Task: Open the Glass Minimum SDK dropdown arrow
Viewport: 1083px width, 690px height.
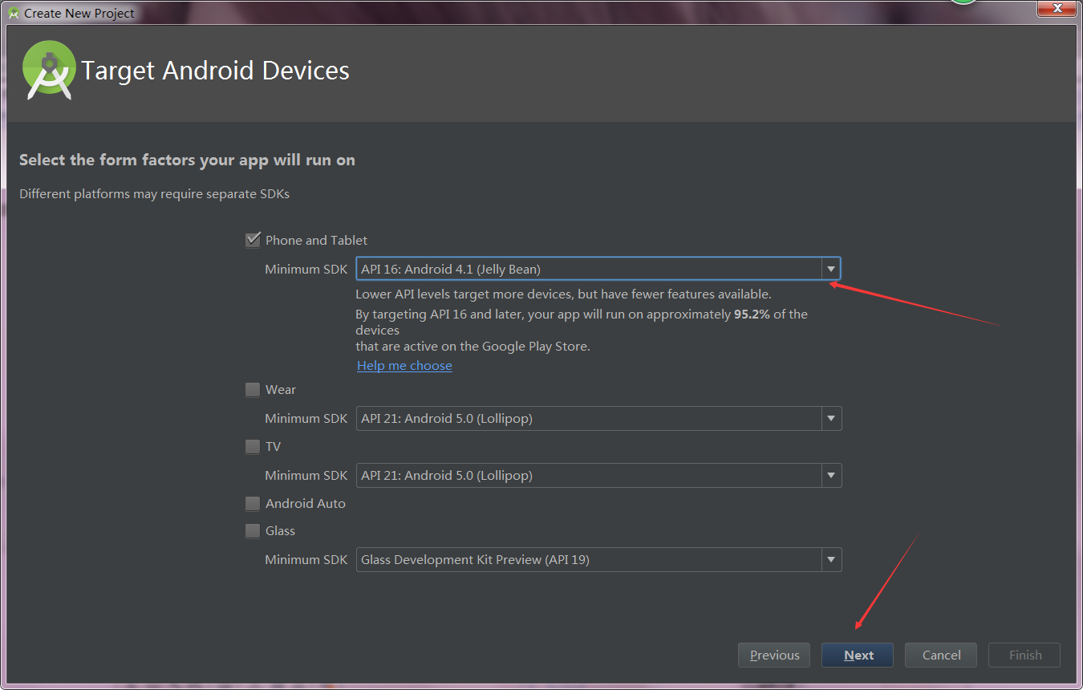Action: point(831,560)
